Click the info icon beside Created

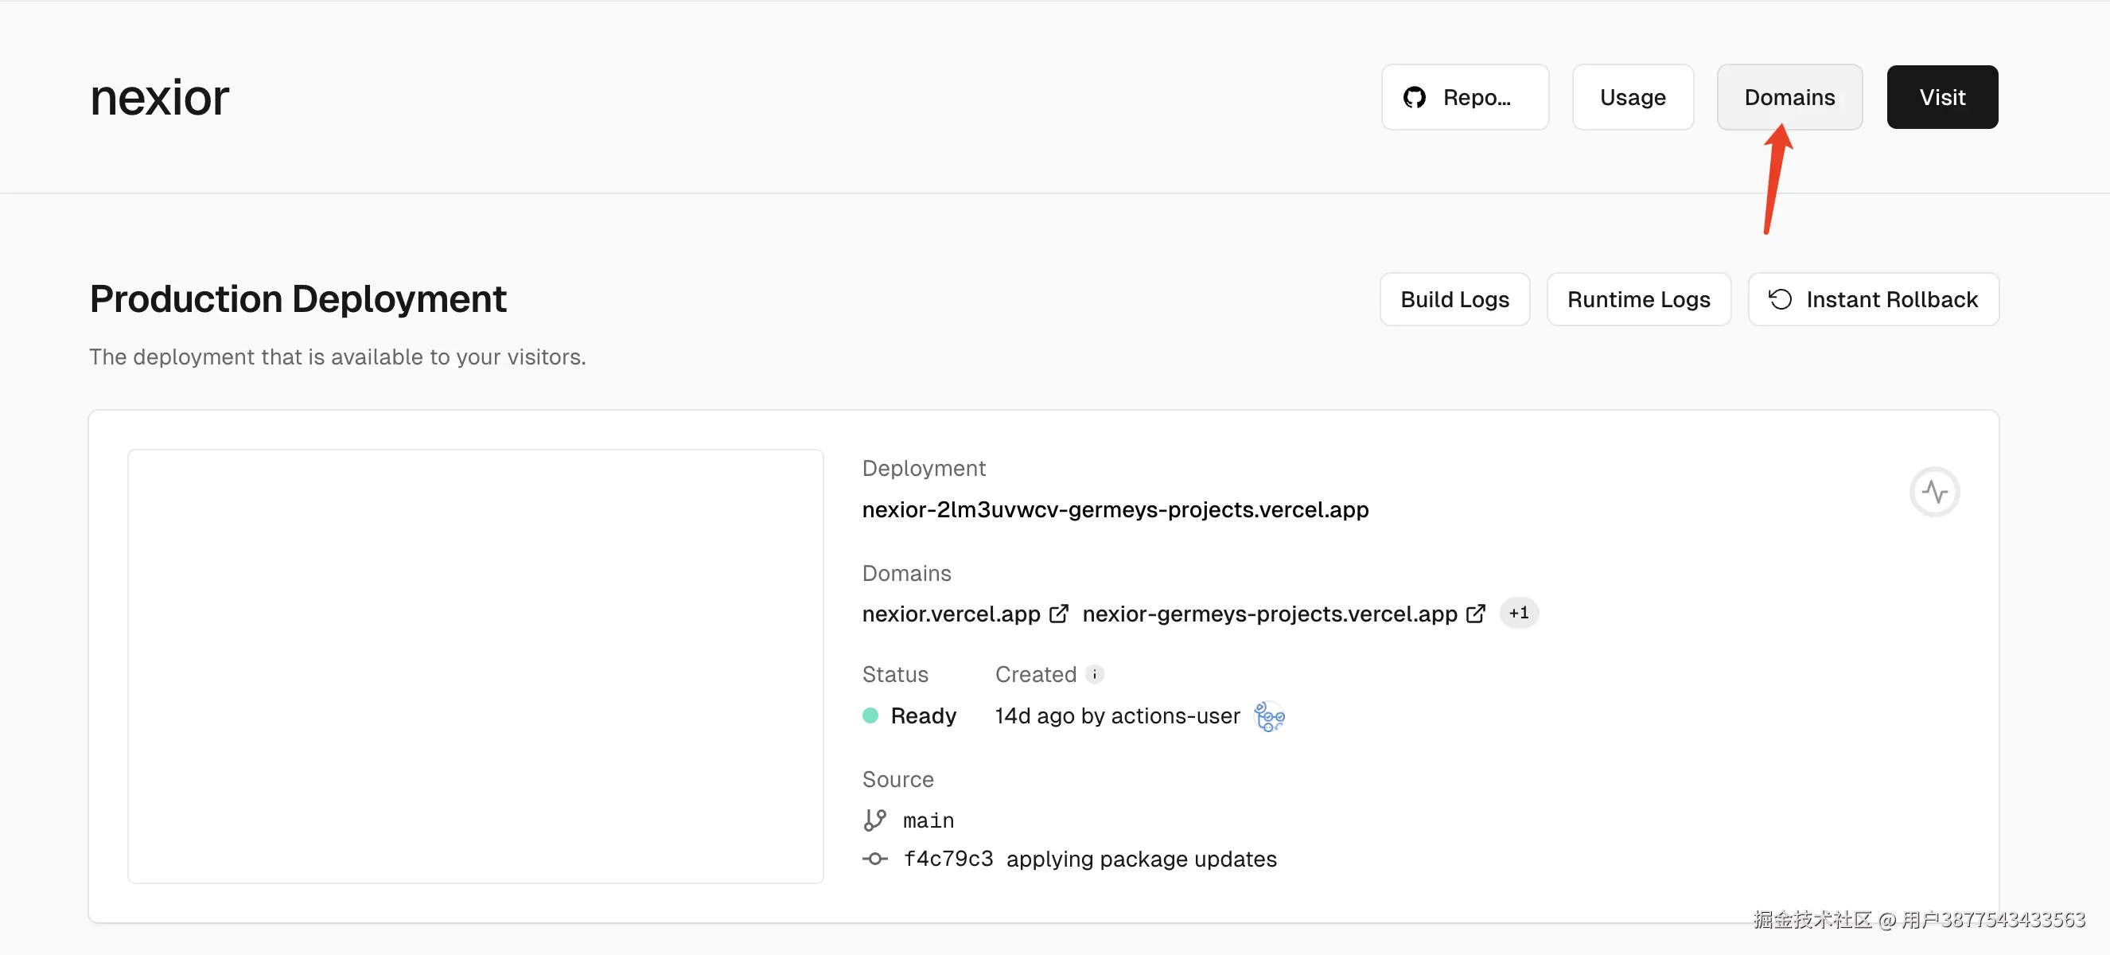[x=1094, y=674]
